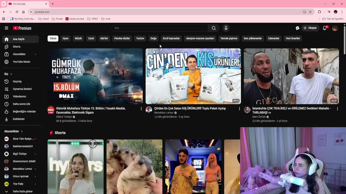This screenshot has width=346, height=194.
Task: Open the Adobe Acrobat bookmark
Action: pyautogui.click(x=75, y=19)
